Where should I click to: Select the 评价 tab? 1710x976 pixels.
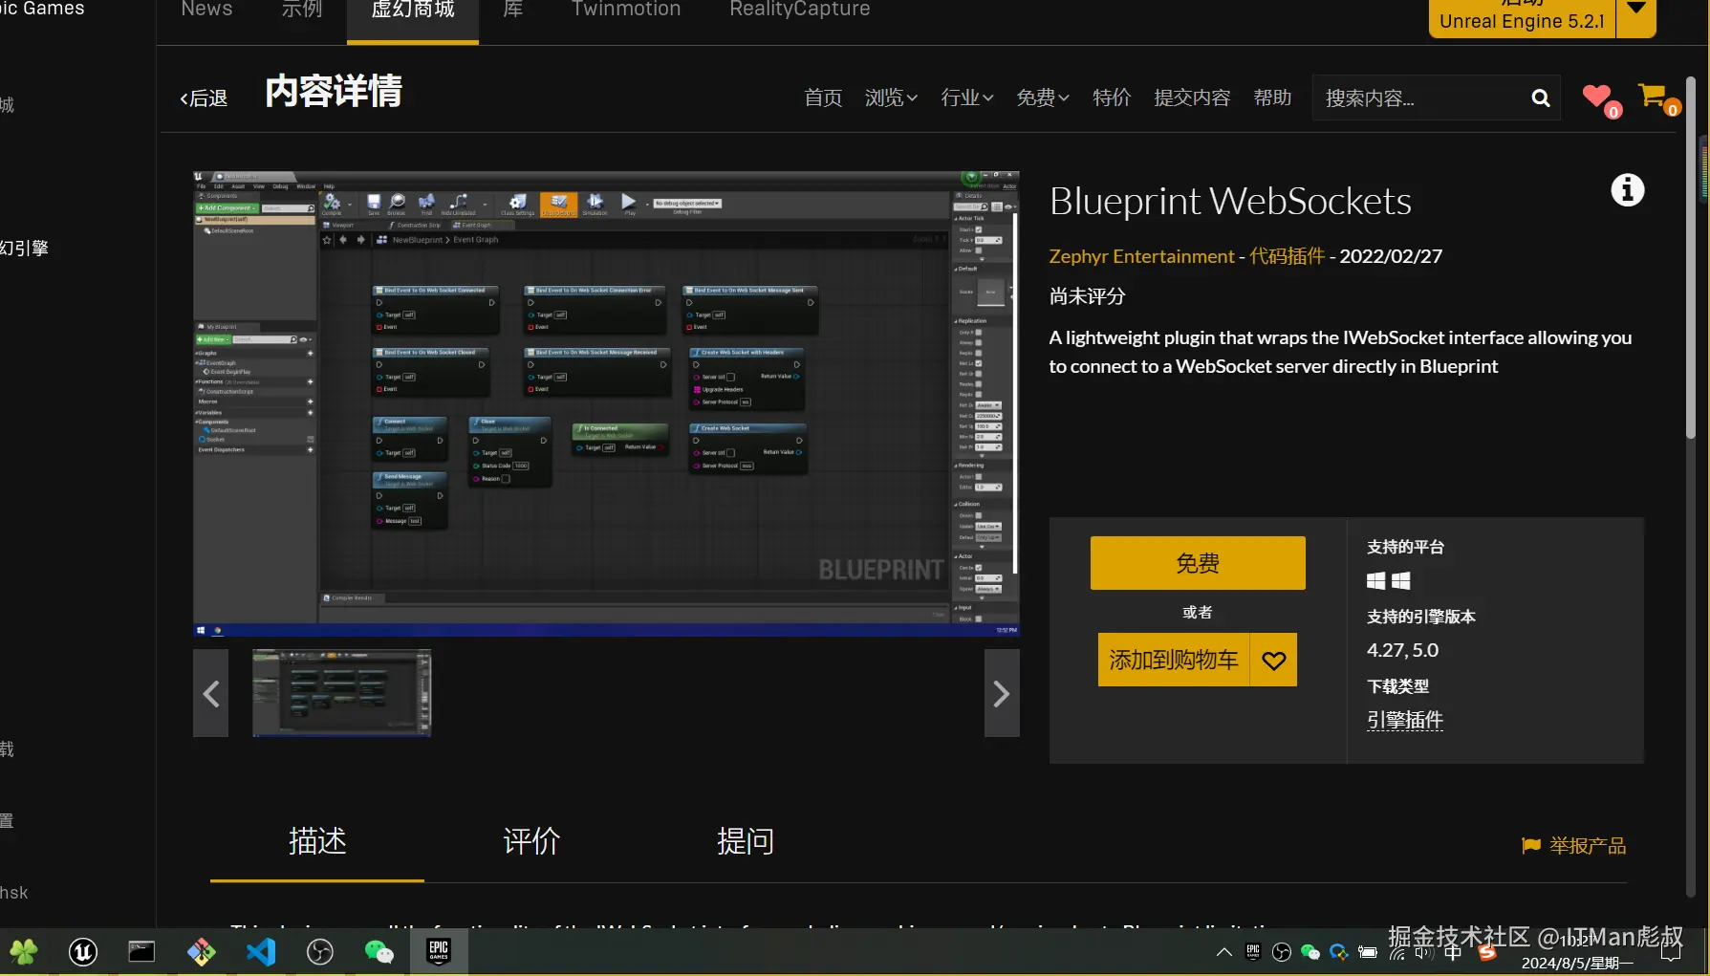coord(531,841)
